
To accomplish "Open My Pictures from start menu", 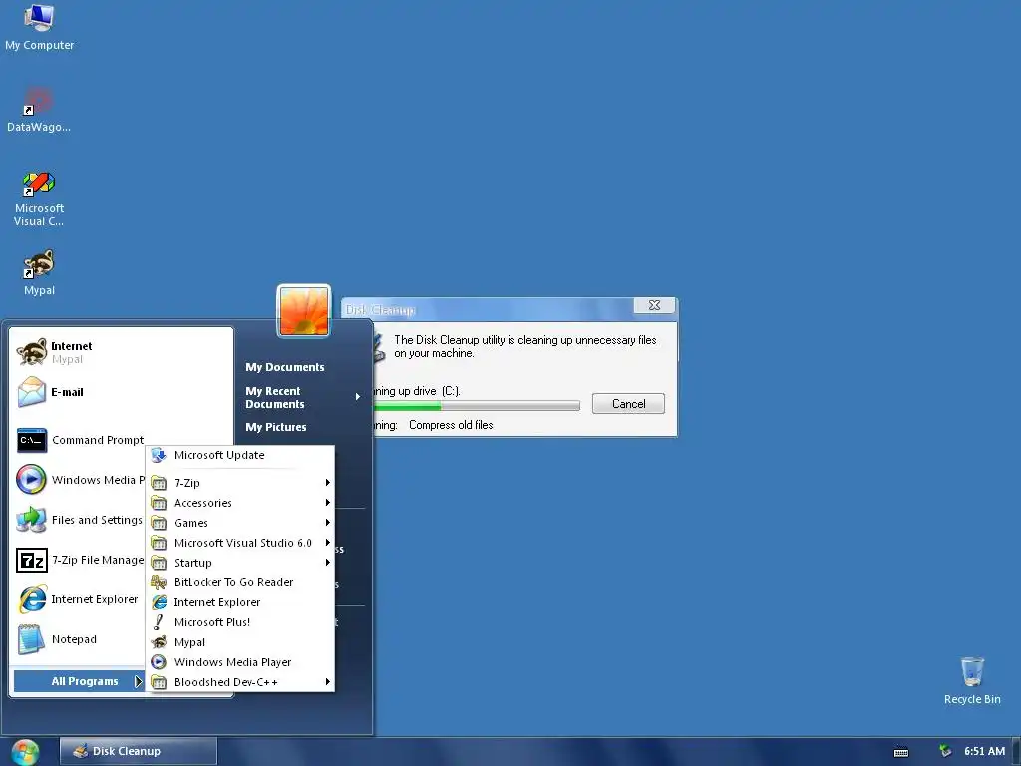I will tap(275, 427).
